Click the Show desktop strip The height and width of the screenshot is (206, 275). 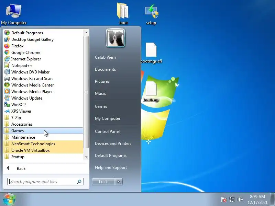(273, 199)
